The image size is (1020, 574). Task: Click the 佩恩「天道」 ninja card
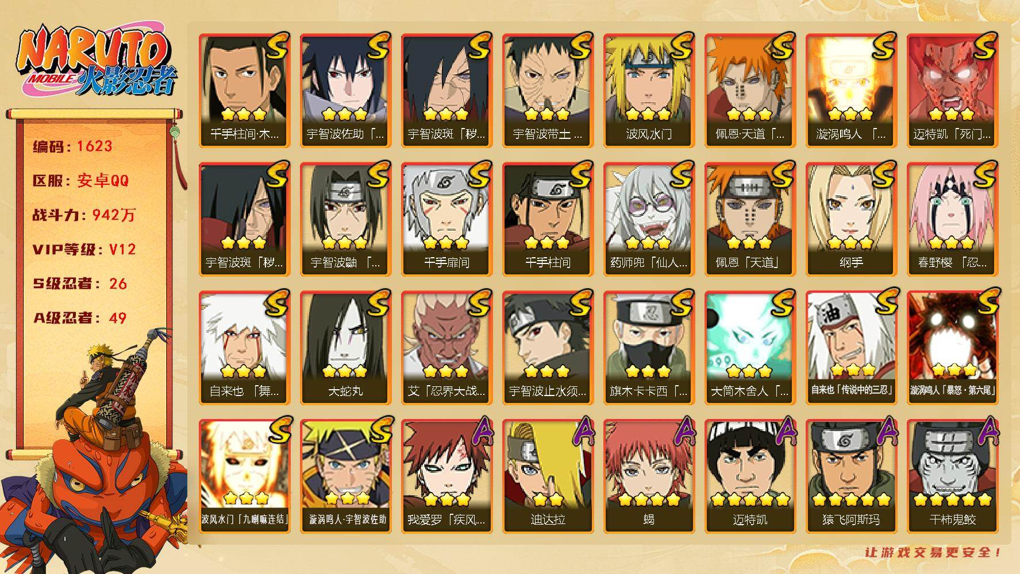coord(750,219)
